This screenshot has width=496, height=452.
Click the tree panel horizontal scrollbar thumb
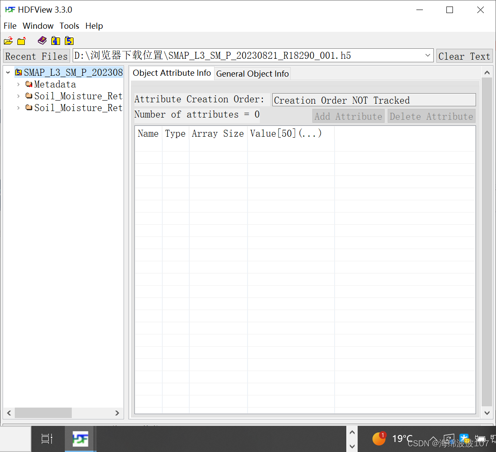(x=43, y=413)
